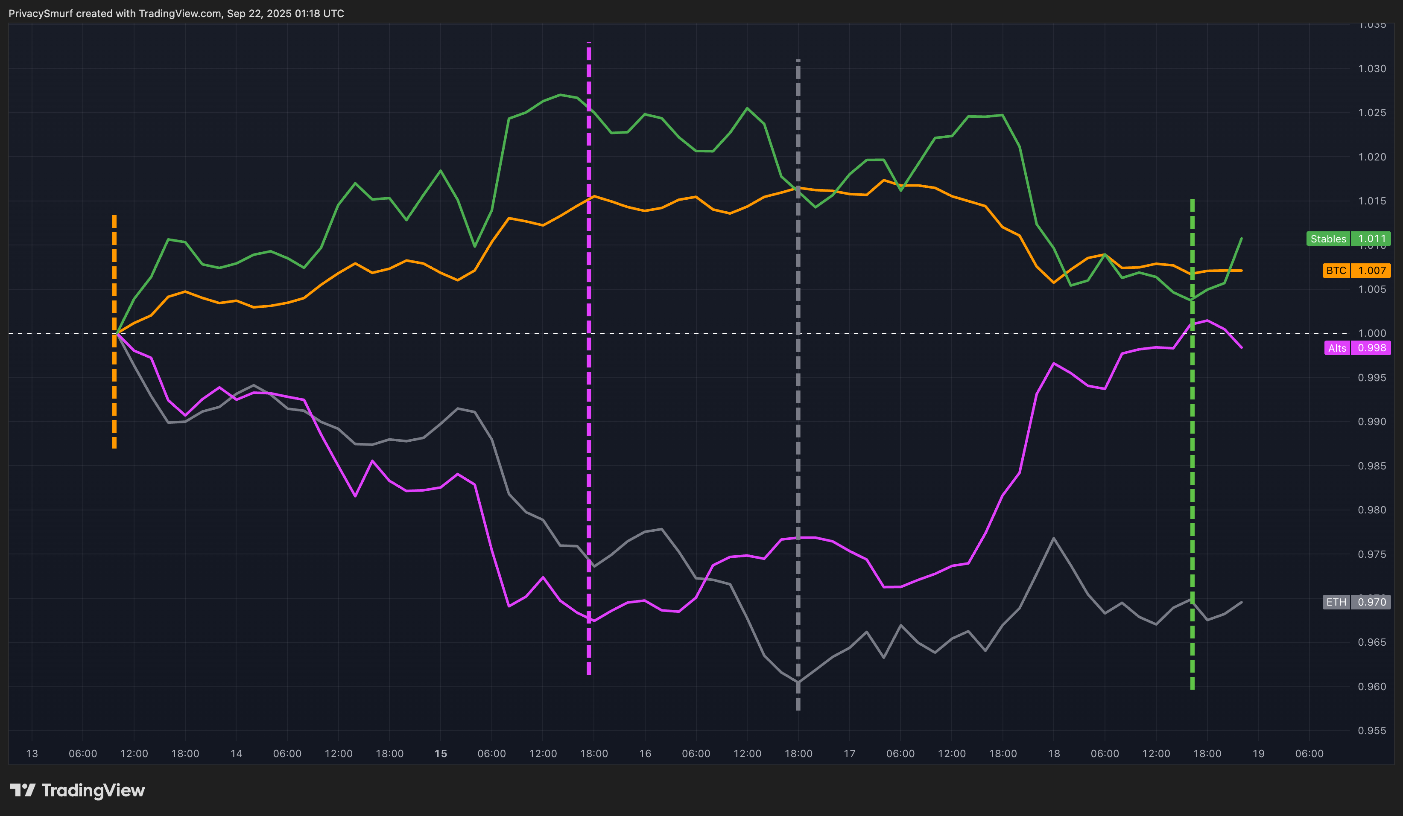
Task: Click the 19 date axis label
Action: [x=1258, y=753]
